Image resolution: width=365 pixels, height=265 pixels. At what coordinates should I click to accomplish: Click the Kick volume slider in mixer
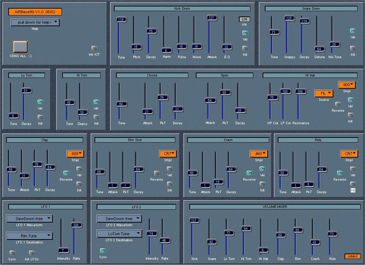[x=195, y=220]
